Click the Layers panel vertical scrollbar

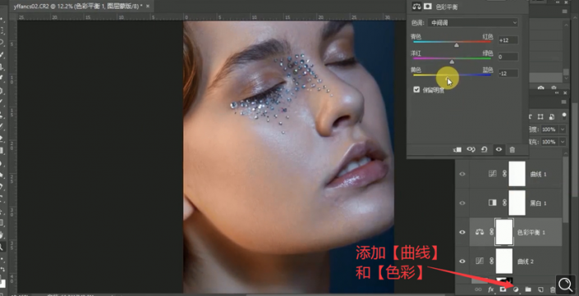point(566,189)
